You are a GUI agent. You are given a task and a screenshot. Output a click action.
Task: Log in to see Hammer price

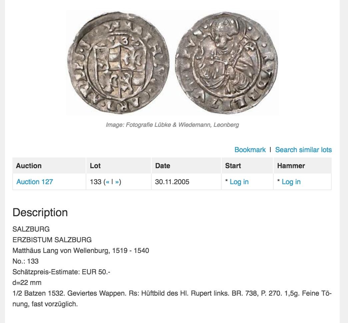pos(291,182)
